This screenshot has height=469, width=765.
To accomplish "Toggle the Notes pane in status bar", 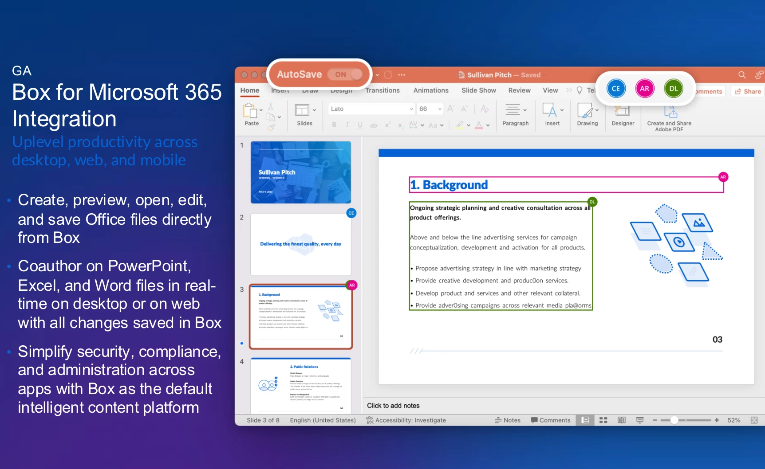I will pos(508,420).
